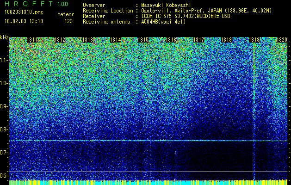
Task: Click the 1314 time marker
Action: pyautogui.click(x=116, y=40)
